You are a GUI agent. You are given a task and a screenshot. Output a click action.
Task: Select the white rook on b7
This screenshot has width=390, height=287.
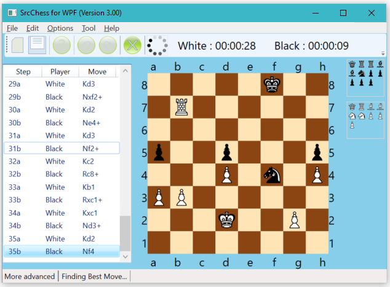181,107
